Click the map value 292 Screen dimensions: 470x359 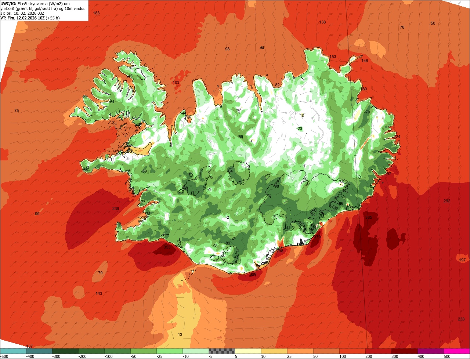click(447, 201)
